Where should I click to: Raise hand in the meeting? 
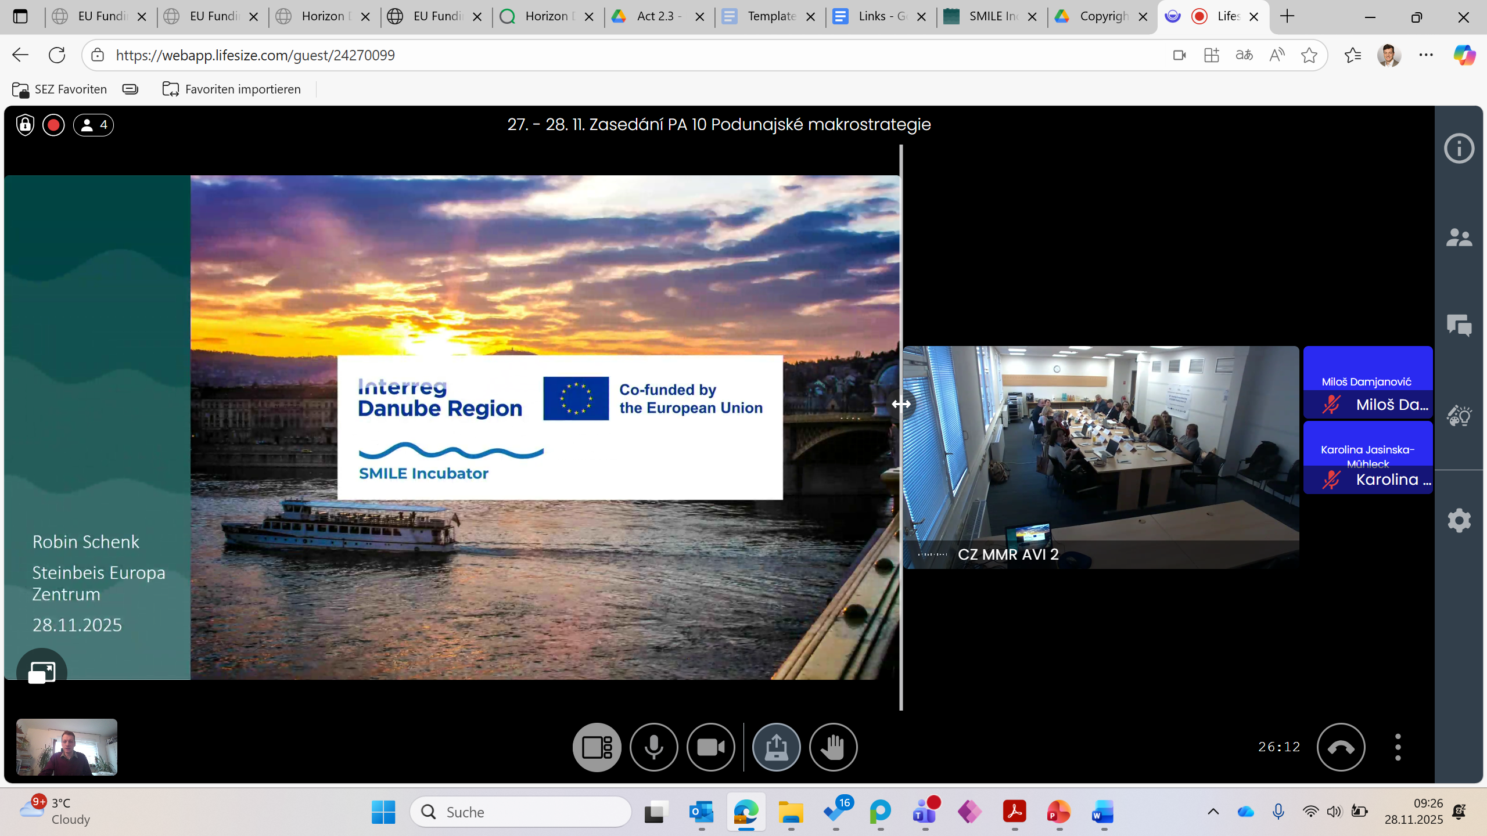pos(833,747)
